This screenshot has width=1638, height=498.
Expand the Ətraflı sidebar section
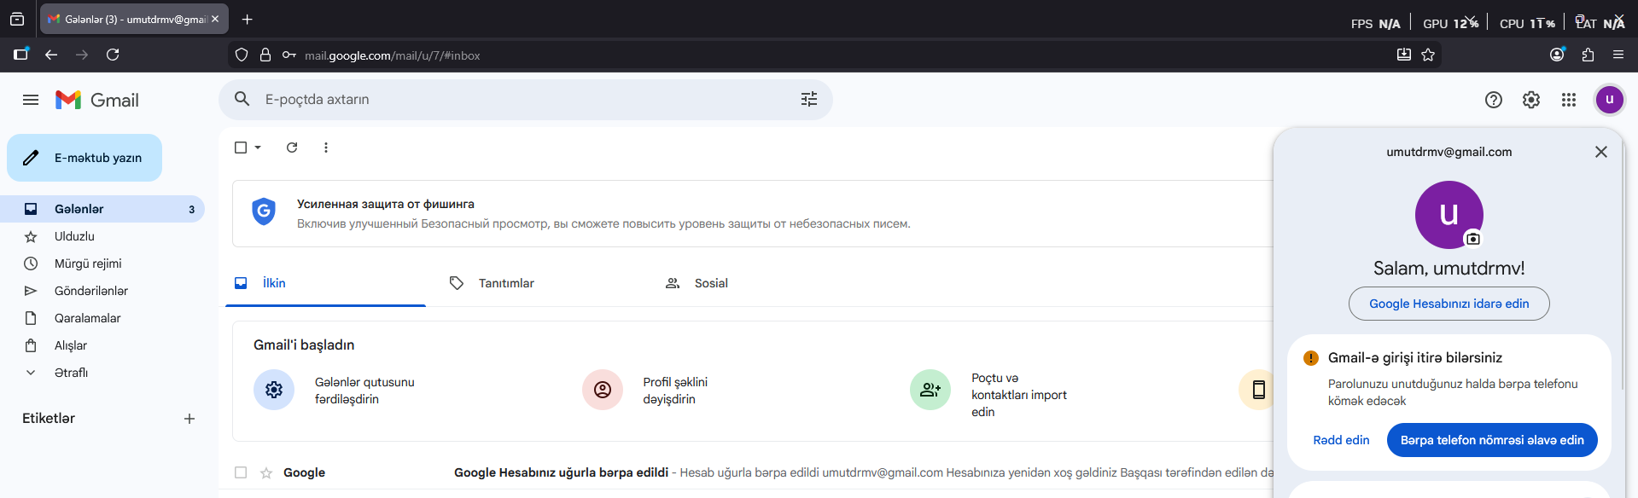click(x=71, y=373)
